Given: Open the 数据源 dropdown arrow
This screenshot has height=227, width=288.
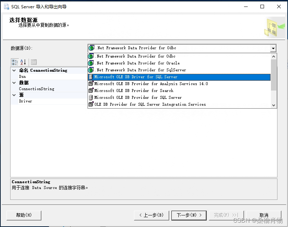Looking at the screenshot, I should [x=273, y=48].
